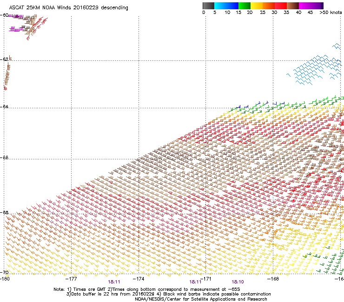
Task: Click the -70 latitude axis label
Action: [x=4, y=272]
